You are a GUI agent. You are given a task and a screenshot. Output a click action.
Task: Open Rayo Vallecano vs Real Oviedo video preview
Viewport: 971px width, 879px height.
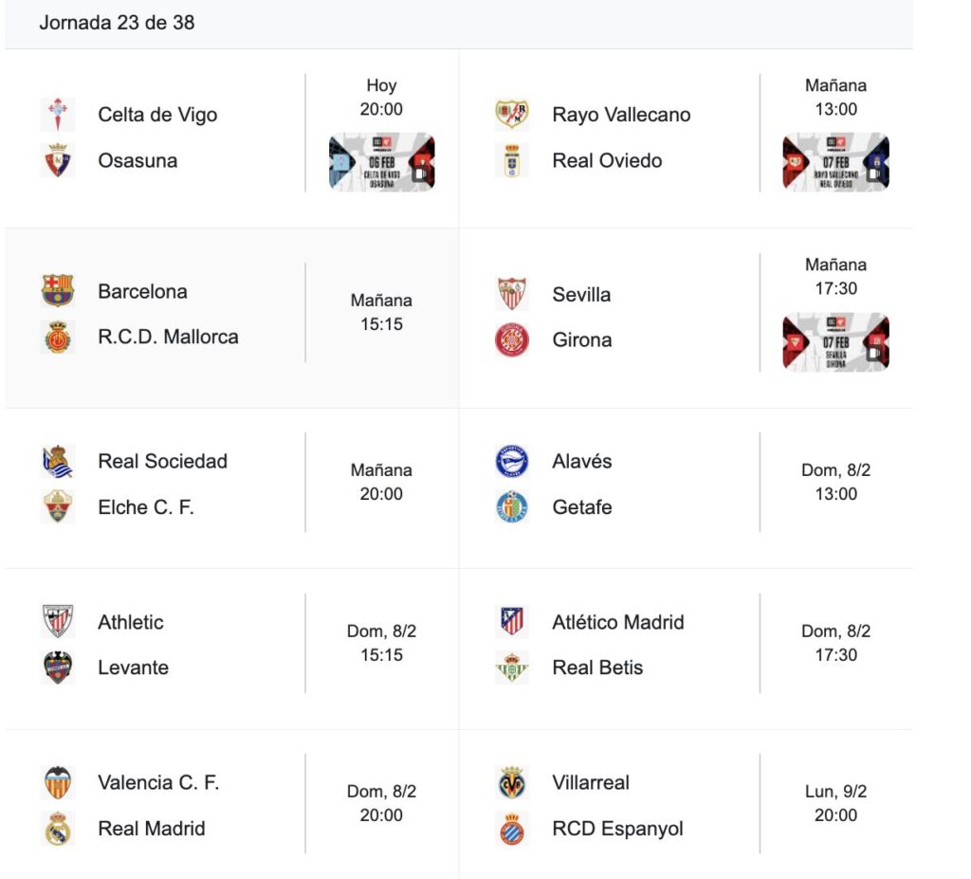(835, 162)
